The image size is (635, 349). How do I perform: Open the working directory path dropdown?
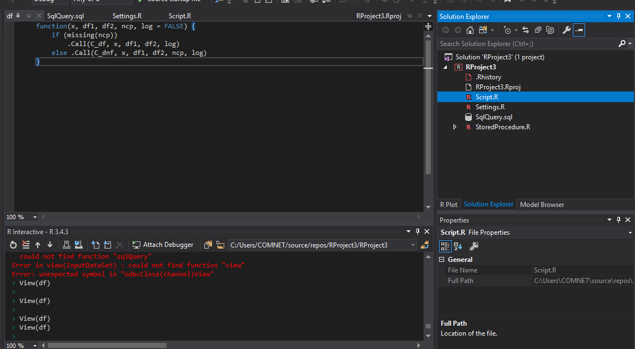(x=412, y=245)
